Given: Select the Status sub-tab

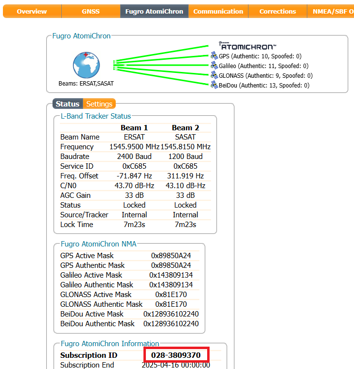Looking at the screenshot, I should [68, 104].
